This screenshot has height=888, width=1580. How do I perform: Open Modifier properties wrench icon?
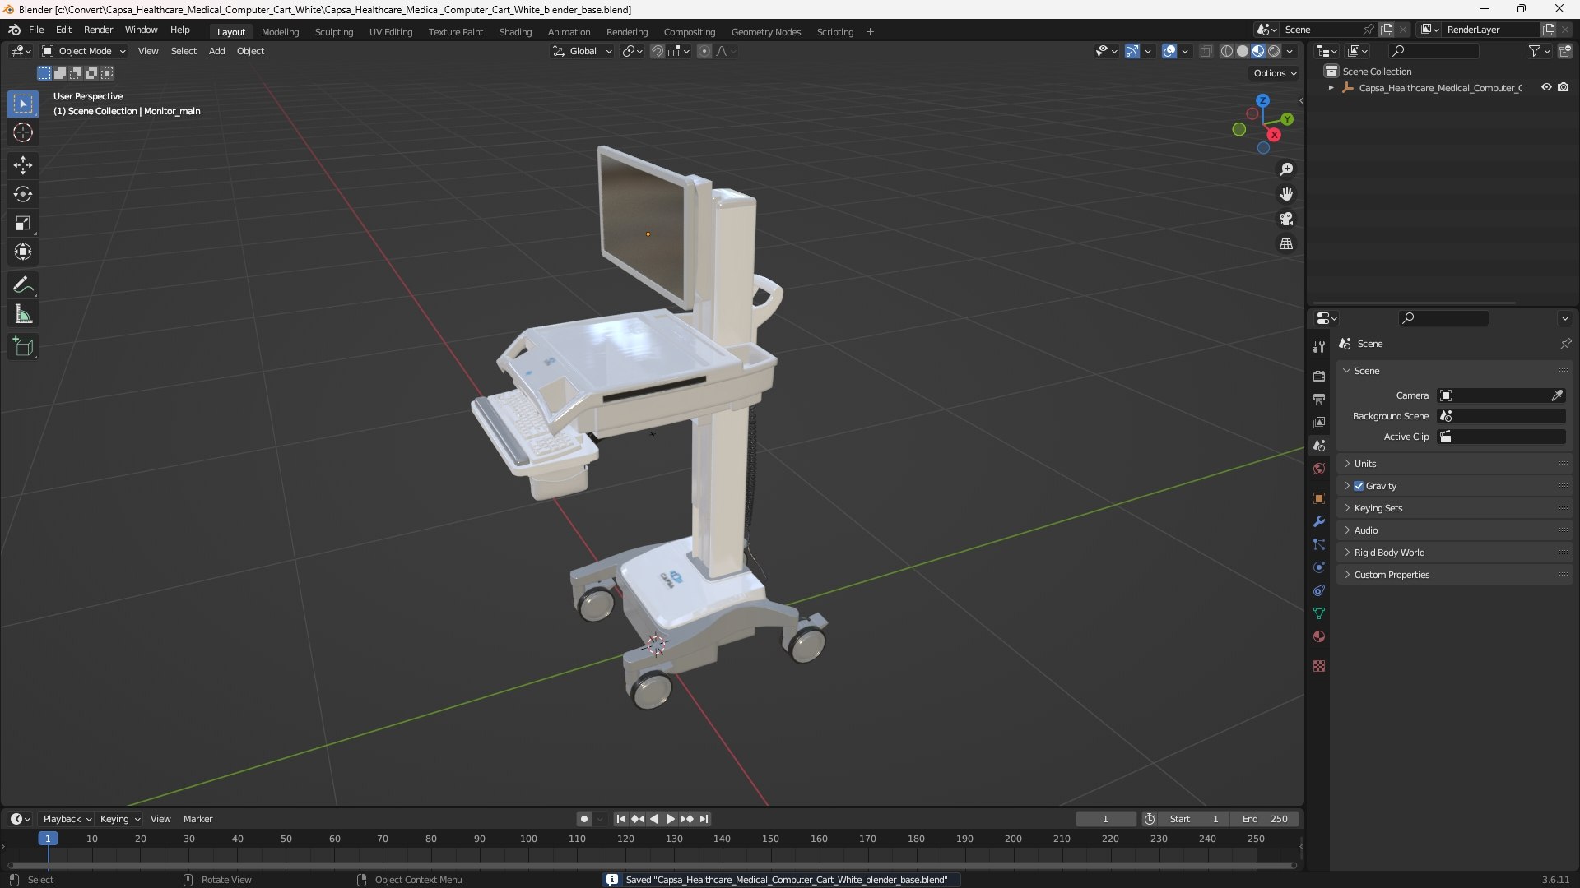[1319, 521]
